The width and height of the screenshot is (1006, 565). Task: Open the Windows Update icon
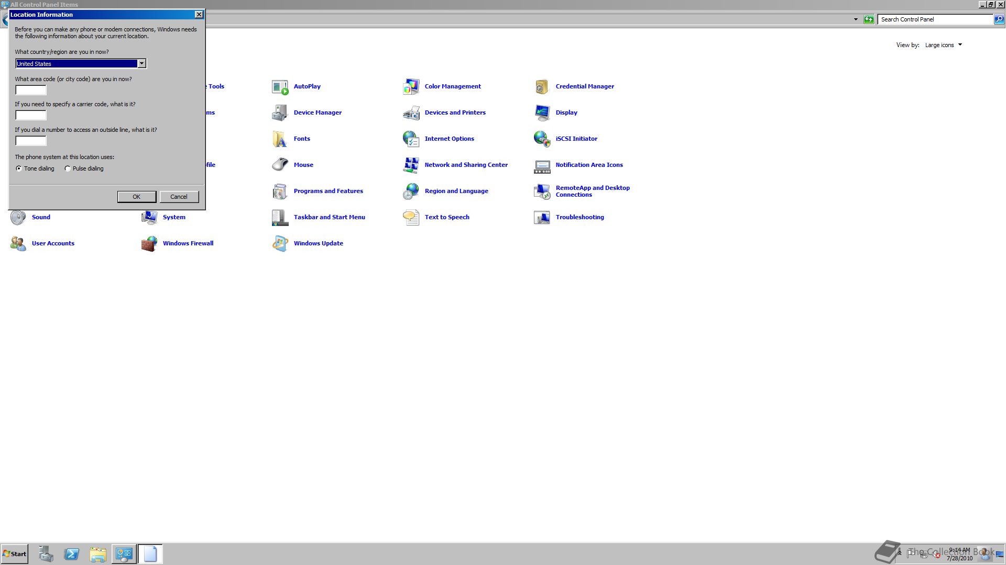point(280,244)
